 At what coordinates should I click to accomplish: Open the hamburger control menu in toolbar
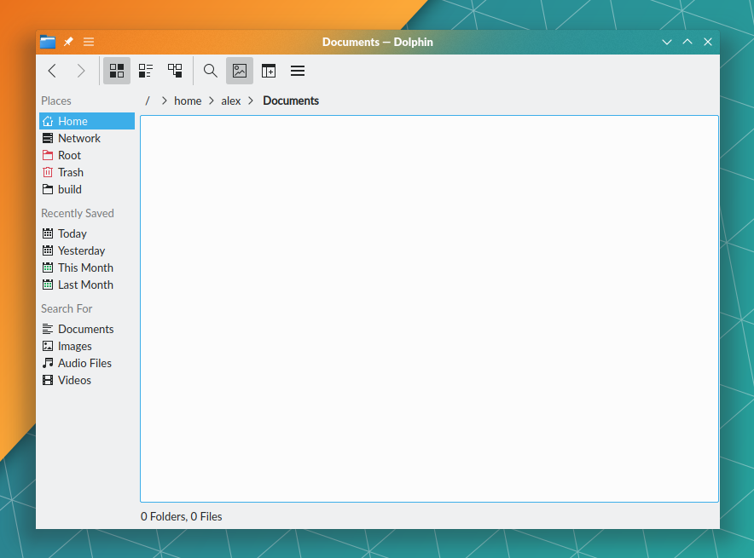pyautogui.click(x=298, y=71)
